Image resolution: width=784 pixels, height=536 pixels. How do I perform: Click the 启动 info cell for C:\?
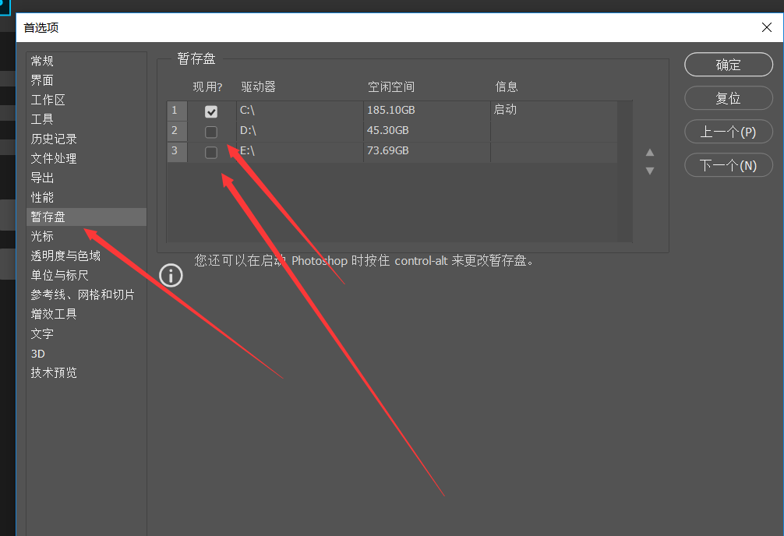pyautogui.click(x=554, y=111)
